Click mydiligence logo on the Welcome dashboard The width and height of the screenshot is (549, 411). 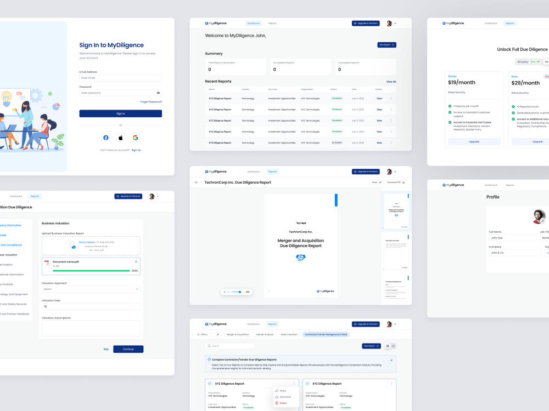pos(216,24)
